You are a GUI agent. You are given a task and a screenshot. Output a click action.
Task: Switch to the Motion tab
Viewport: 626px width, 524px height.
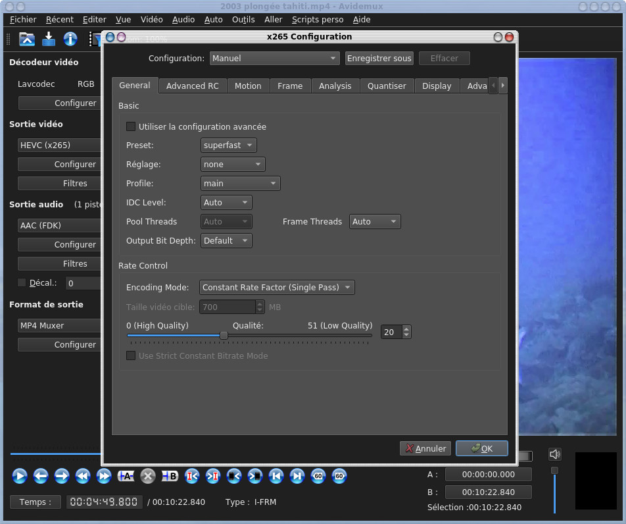pos(248,86)
